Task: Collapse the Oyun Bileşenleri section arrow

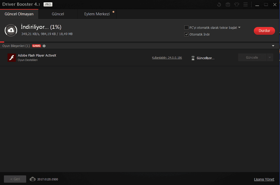Action: click(x=273, y=46)
